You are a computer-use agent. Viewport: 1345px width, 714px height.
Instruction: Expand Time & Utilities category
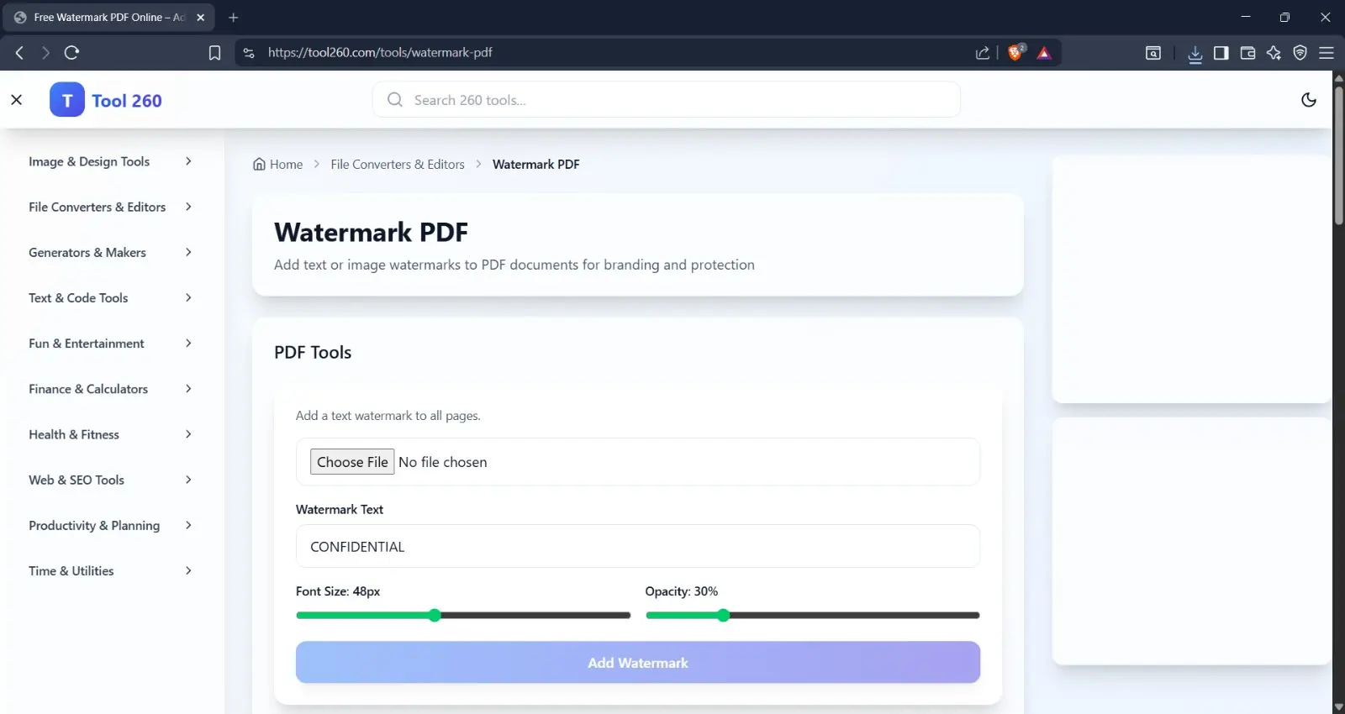tap(110, 570)
